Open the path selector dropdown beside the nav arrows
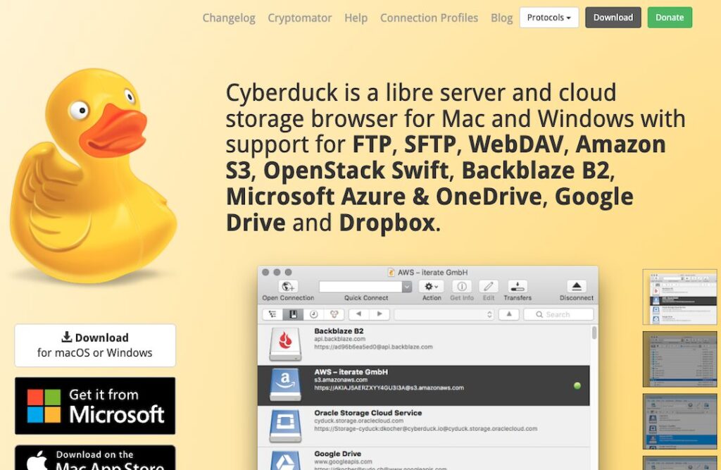Screen dimensions: 721x470 pyautogui.click(x=444, y=314)
